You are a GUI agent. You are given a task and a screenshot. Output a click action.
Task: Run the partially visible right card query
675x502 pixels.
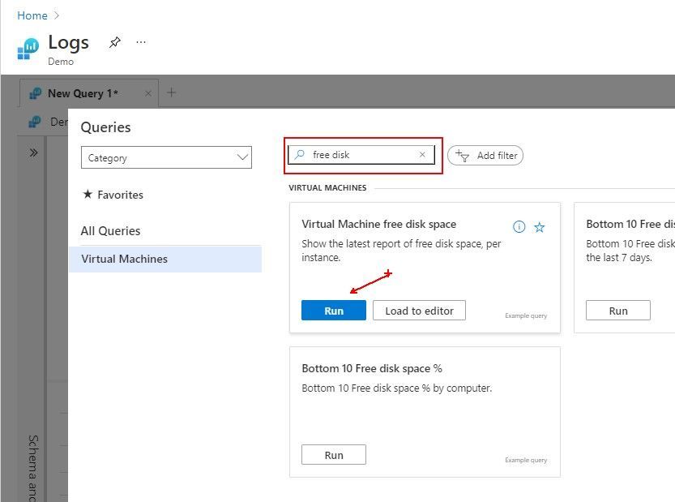617,311
